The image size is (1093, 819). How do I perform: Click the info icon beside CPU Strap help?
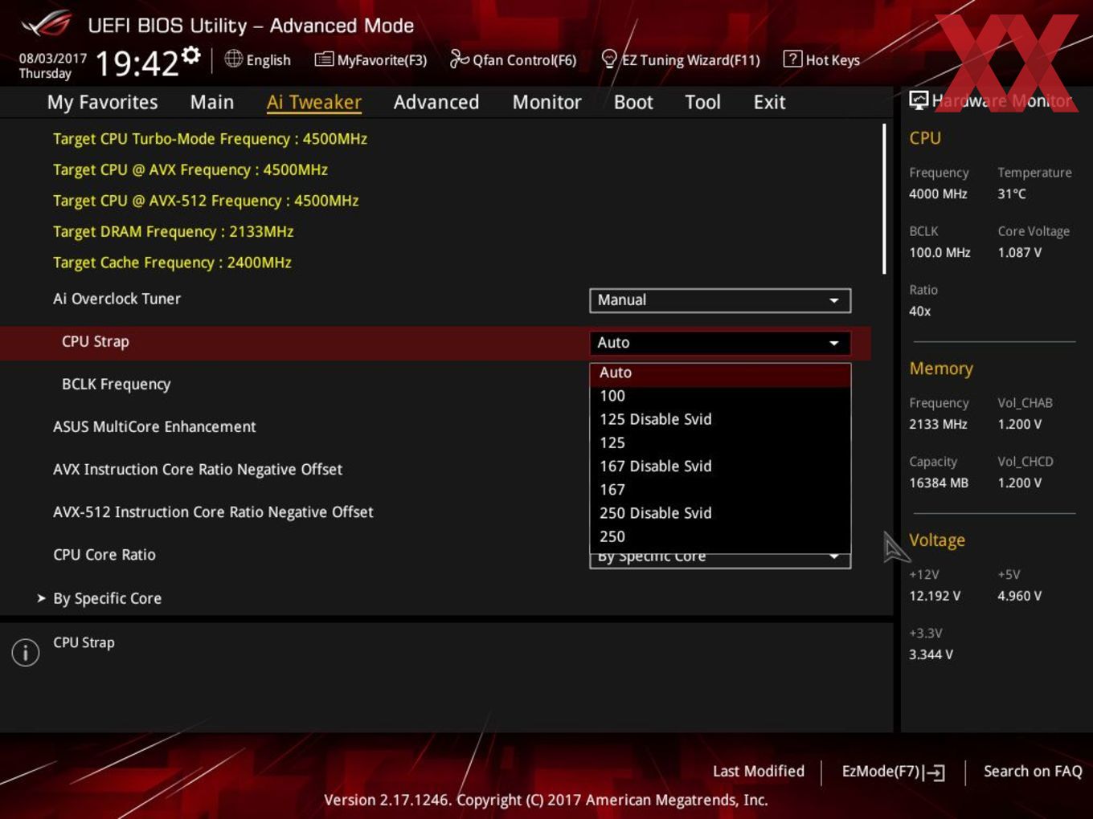pyautogui.click(x=26, y=652)
